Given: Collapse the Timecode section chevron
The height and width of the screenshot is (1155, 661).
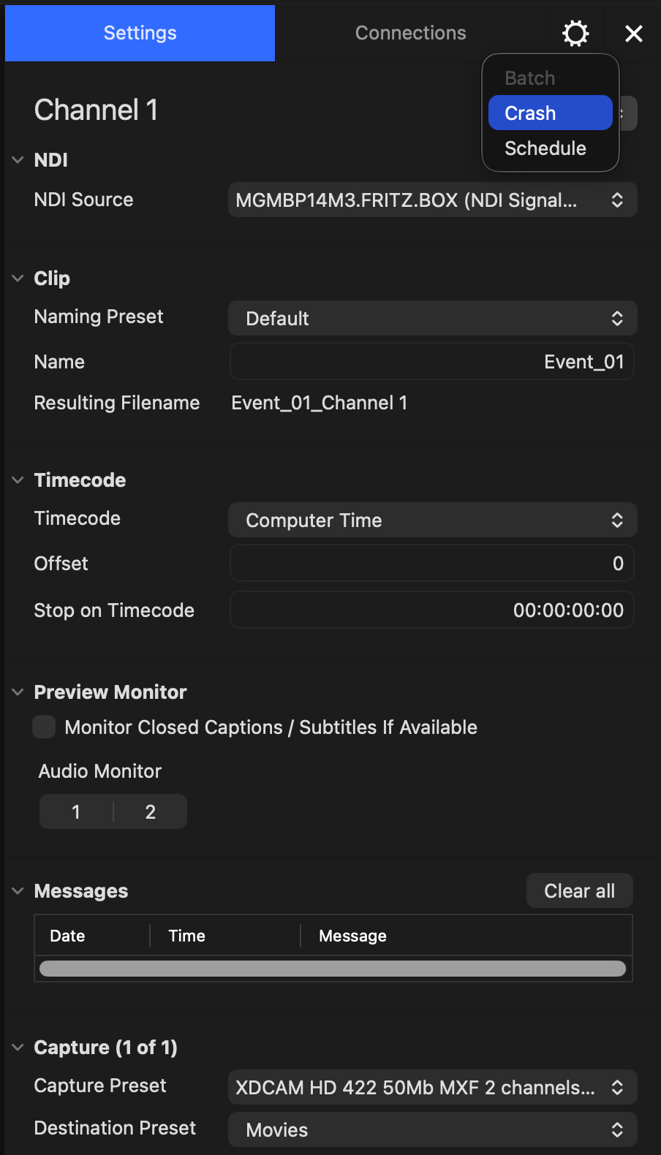Looking at the screenshot, I should (x=18, y=480).
